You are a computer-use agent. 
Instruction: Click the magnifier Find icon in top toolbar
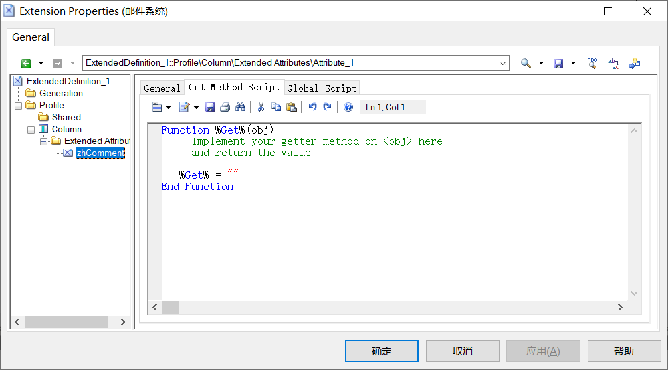tap(526, 64)
